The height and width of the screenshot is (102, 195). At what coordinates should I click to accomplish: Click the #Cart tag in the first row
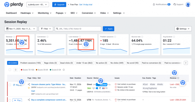coord(145,84)
